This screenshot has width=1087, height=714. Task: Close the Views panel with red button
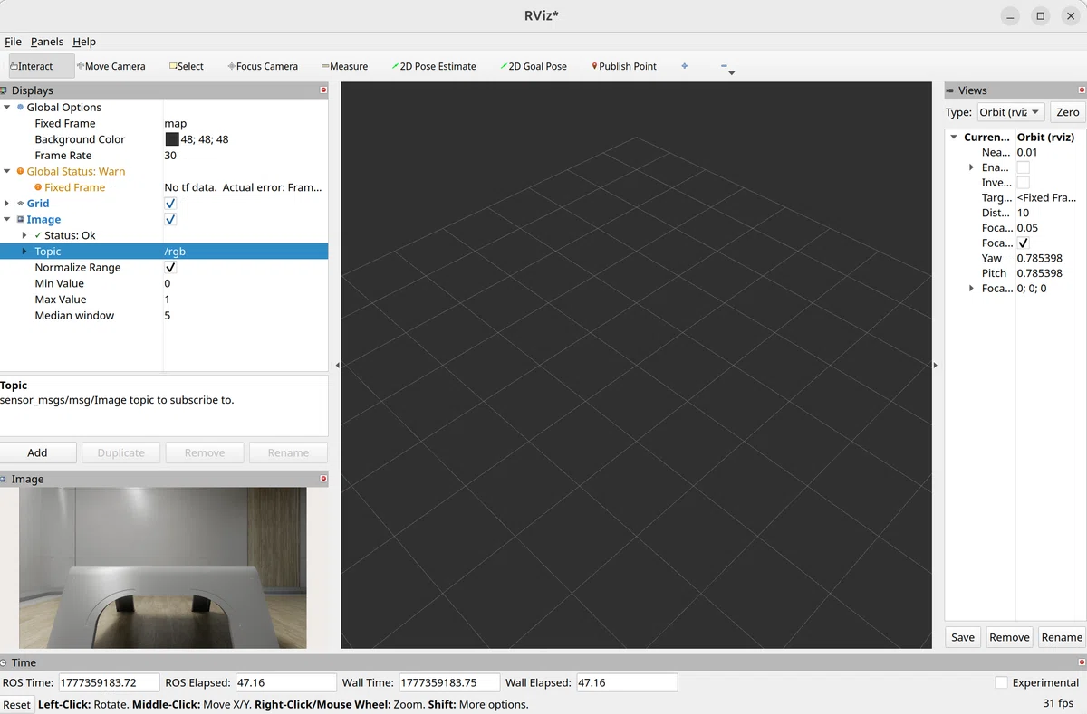[1082, 90]
